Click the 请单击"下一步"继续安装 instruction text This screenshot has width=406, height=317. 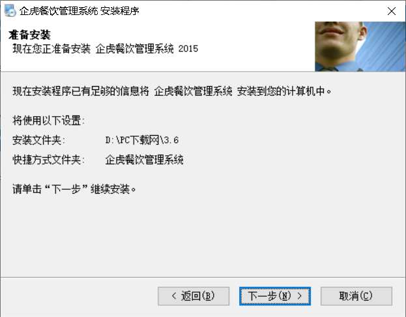tap(74, 189)
